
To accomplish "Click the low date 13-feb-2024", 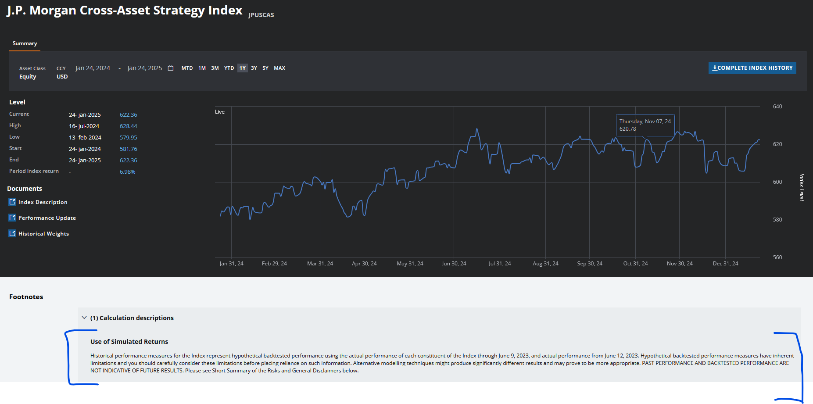I will pos(85,137).
